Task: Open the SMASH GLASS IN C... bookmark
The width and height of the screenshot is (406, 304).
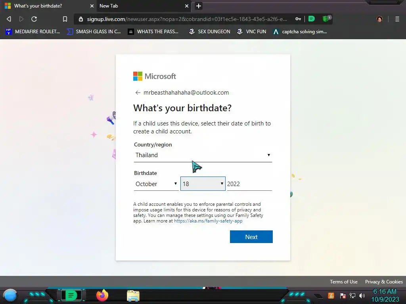Action: (x=94, y=32)
